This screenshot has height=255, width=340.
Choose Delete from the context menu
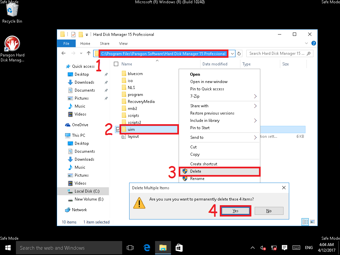pyautogui.click(x=219, y=171)
